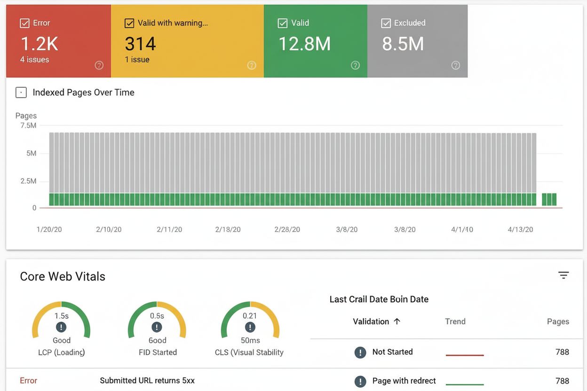587x391 pixels.
Task: Click the Valid with warnings help icon
Action: (252, 65)
